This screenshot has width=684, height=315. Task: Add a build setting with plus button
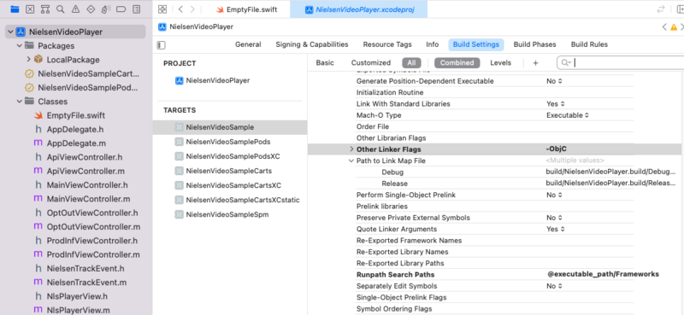tap(535, 62)
